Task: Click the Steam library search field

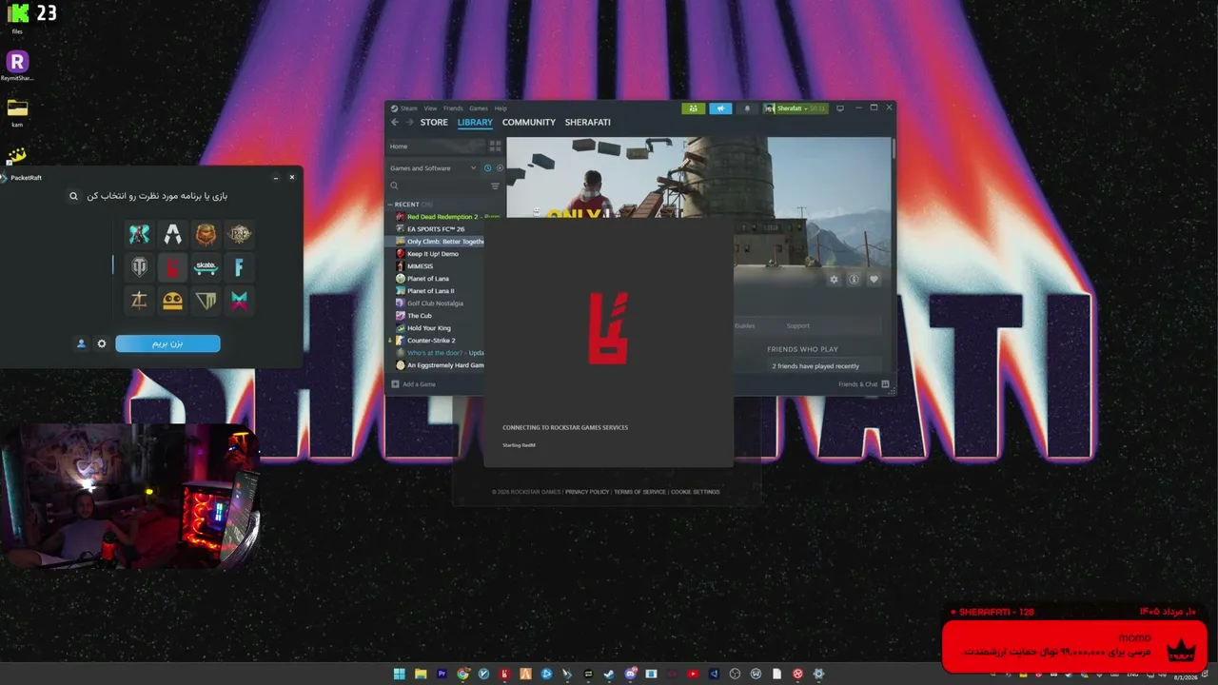Action: [x=438, y=186]
